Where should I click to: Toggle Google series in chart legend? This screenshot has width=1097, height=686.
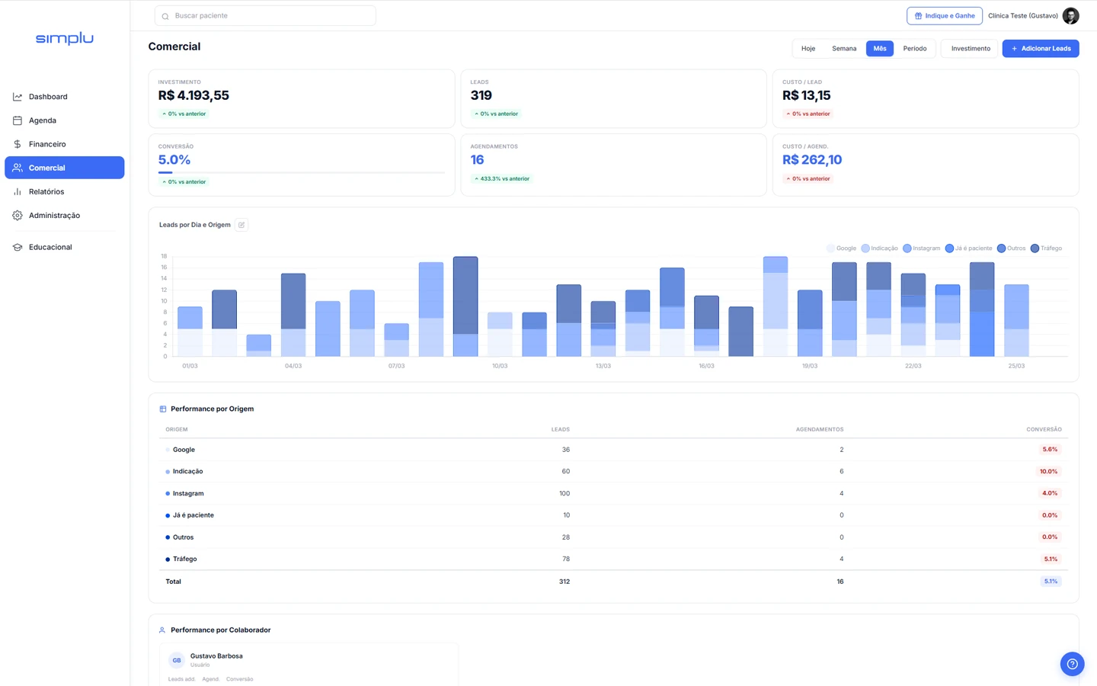tap(842, 248)
